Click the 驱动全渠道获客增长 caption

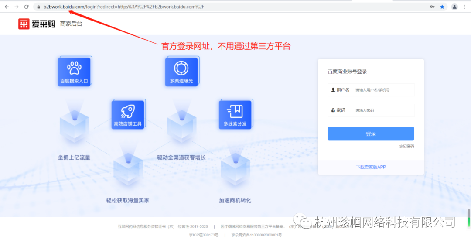pyautogui.click(x=181, y=157)
